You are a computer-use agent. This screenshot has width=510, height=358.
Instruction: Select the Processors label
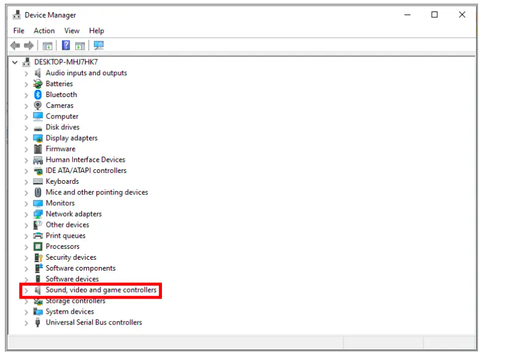[62, 246]
